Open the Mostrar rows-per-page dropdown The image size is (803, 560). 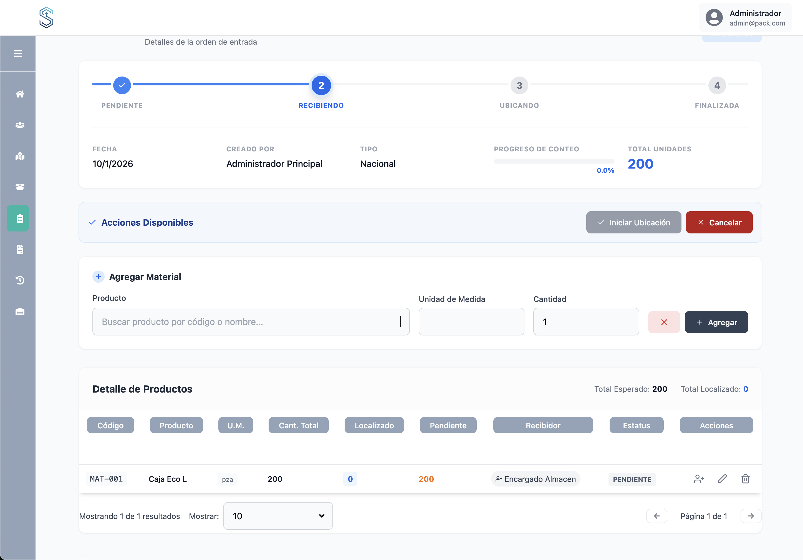[278, 516]
